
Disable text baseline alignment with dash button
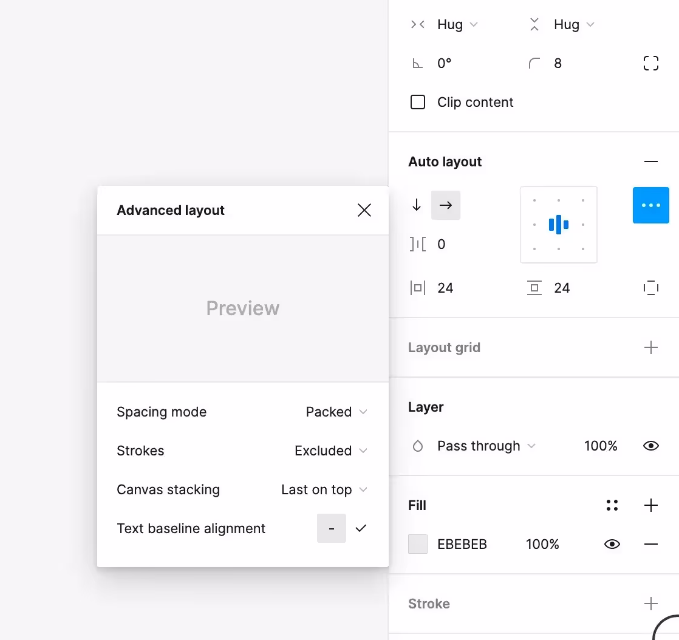click(332, 528)
